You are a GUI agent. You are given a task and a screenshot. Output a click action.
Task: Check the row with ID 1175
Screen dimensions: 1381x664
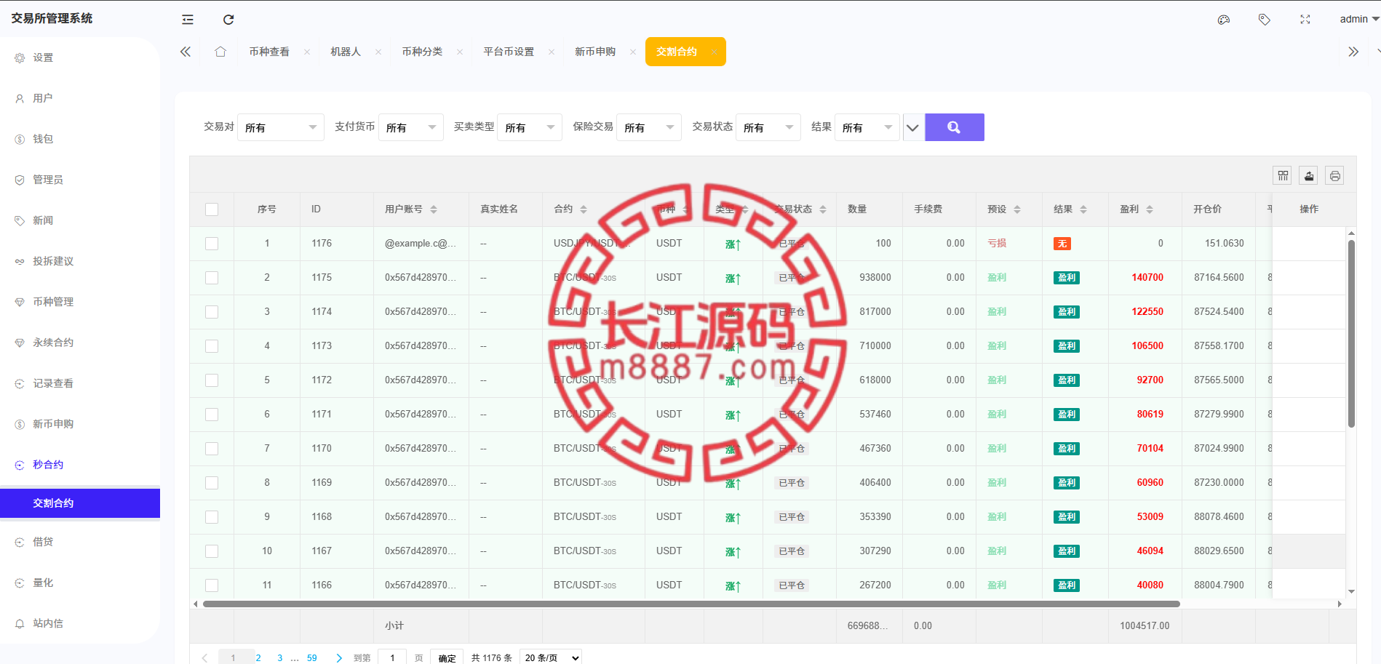(x=212, y=278)
